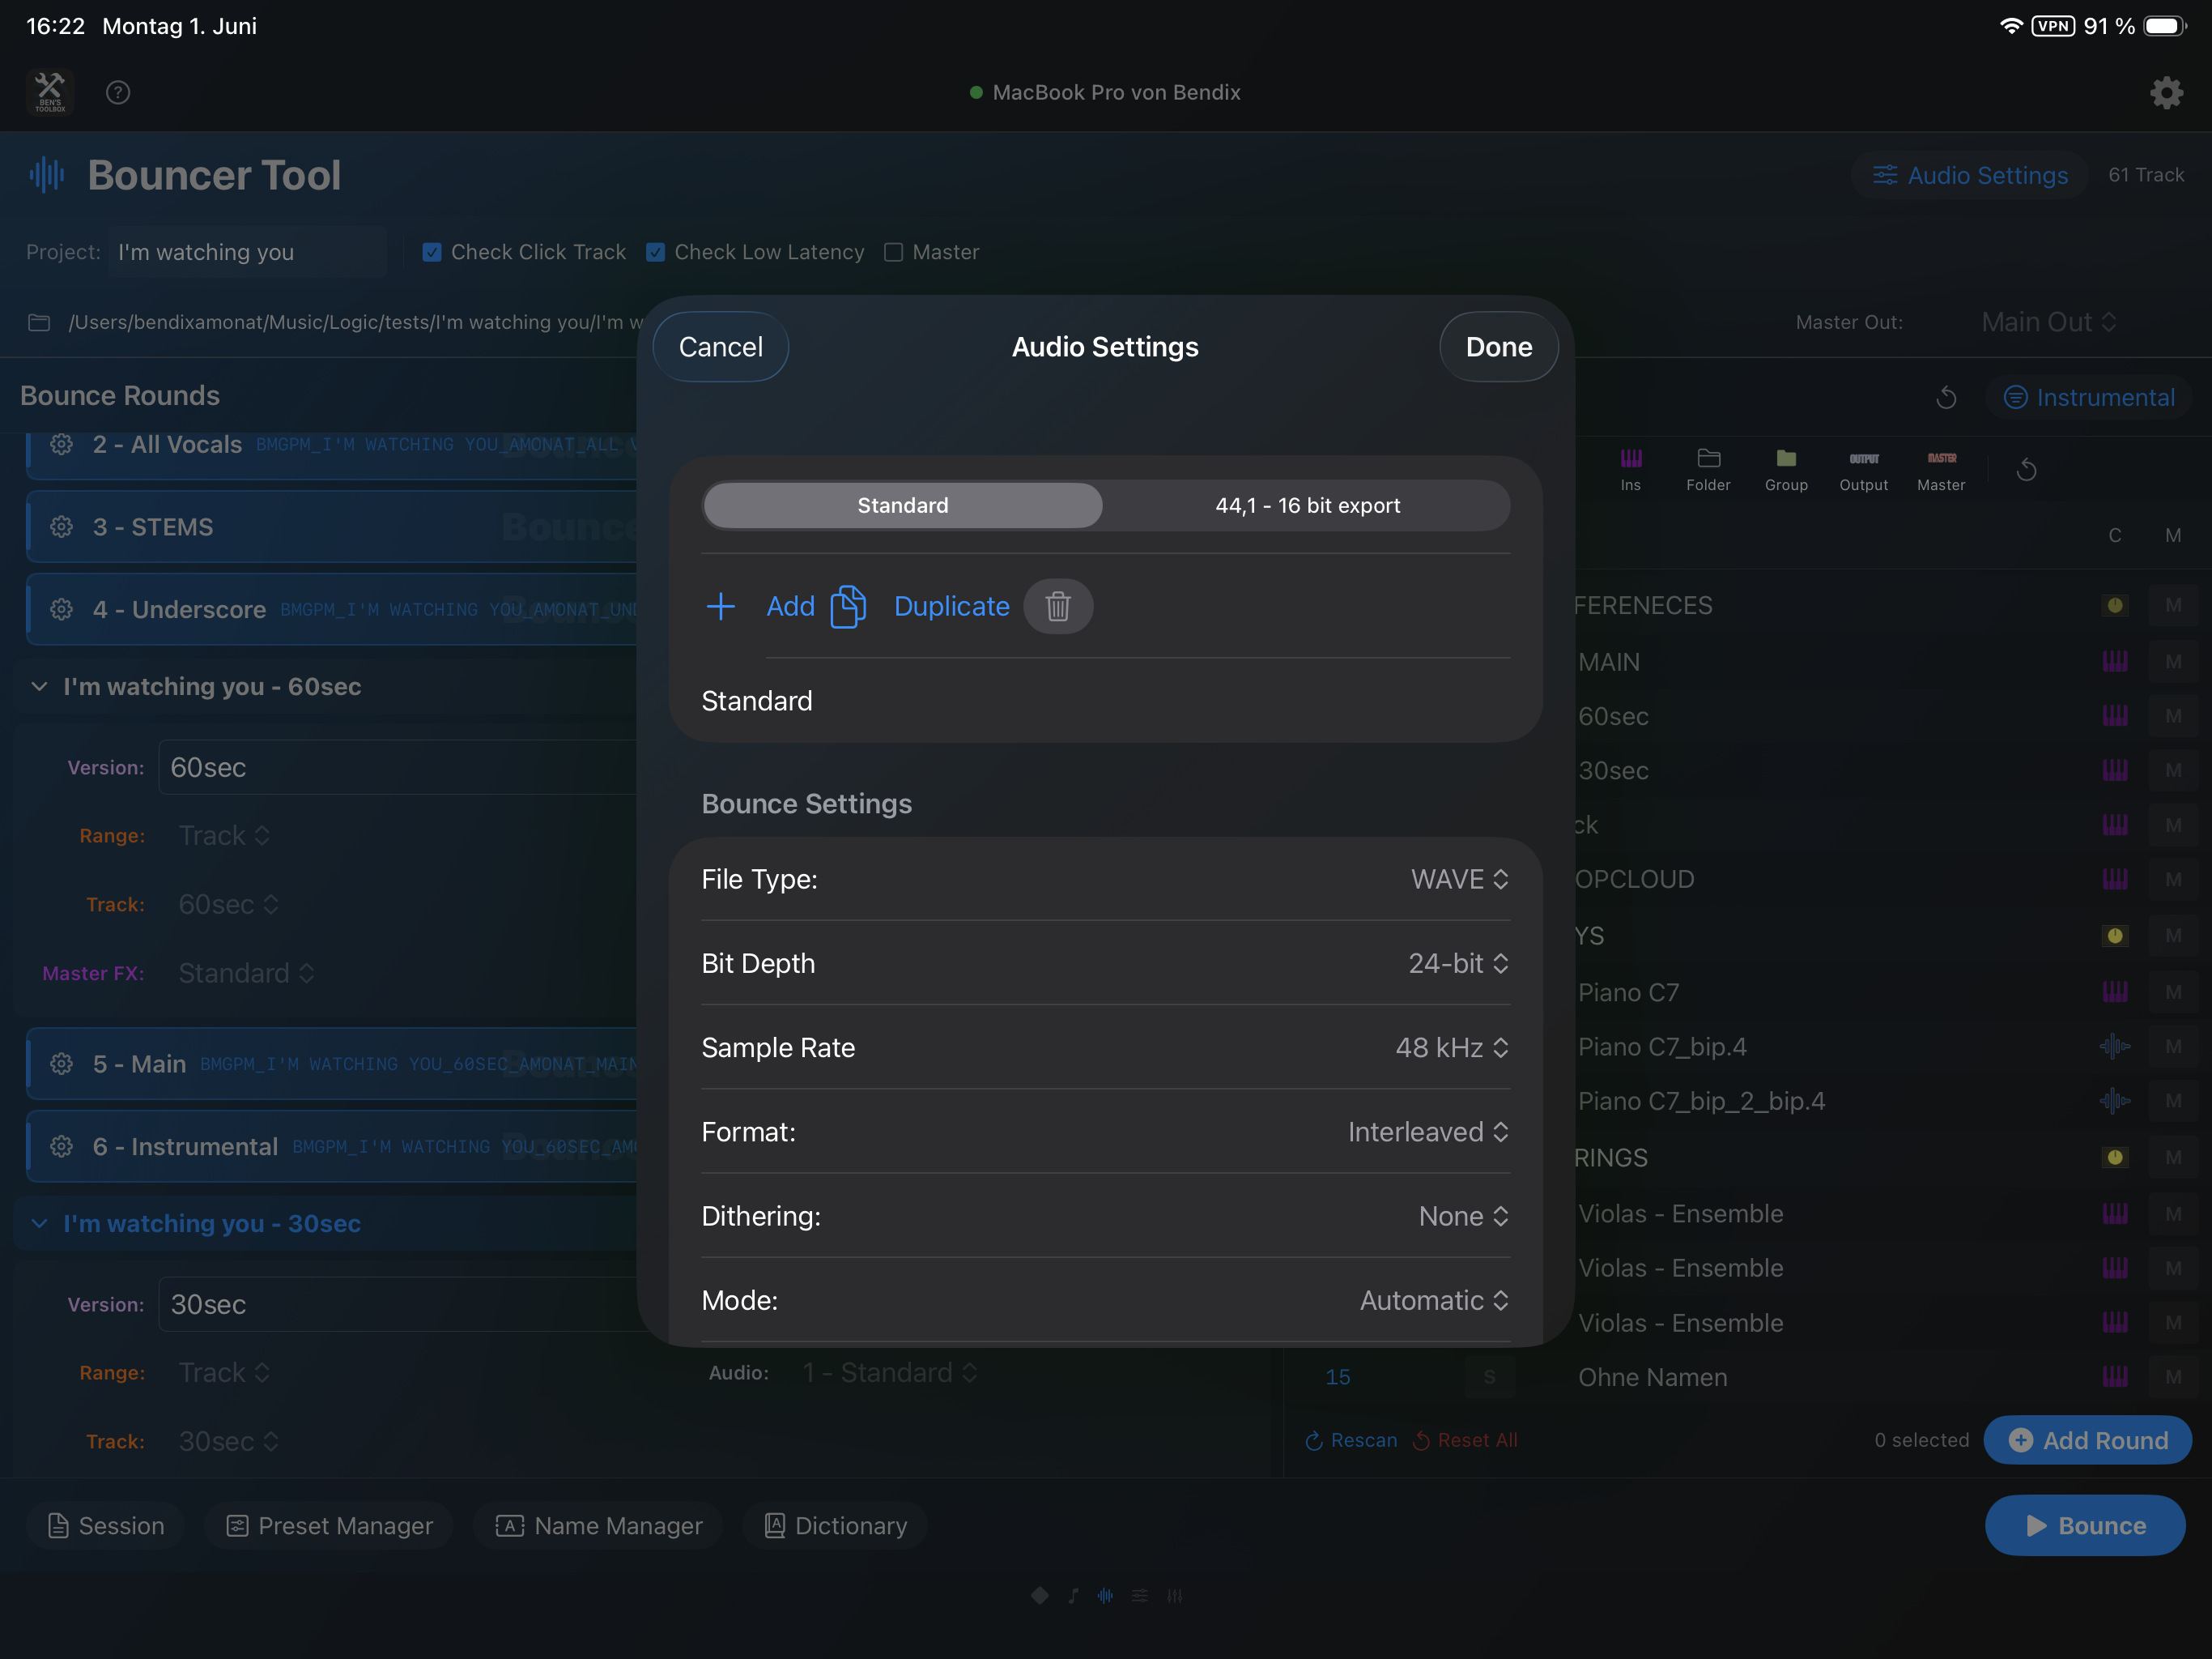Viewport: 2212px width, 1659px height.
Task: Click the folder icon beside the project path
Action: [39, 322]
